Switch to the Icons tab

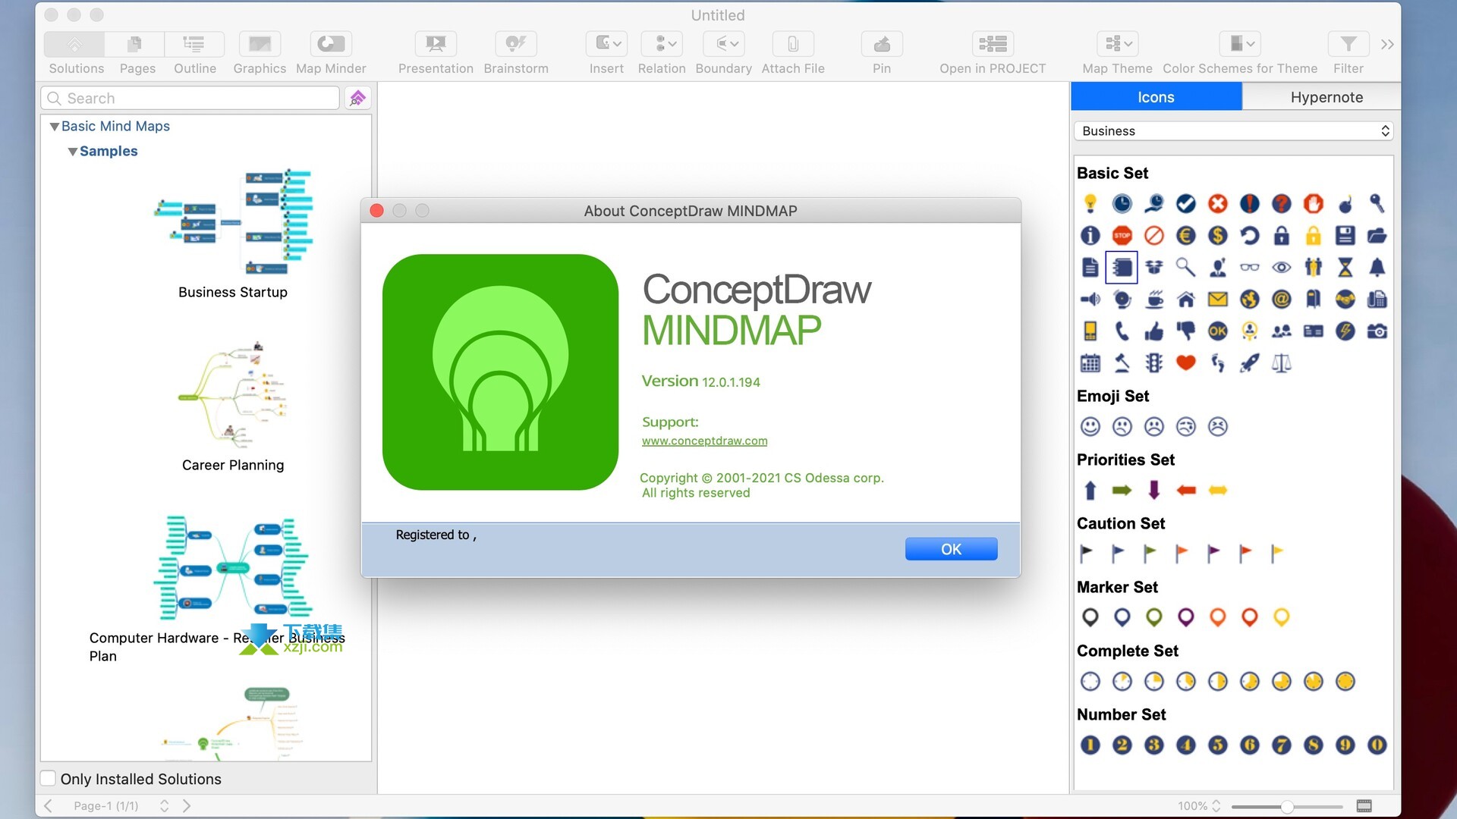[x=1156, y=97]
